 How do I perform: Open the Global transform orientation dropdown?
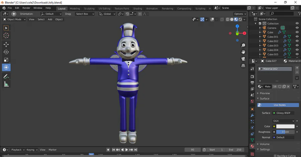coord(107,14)
